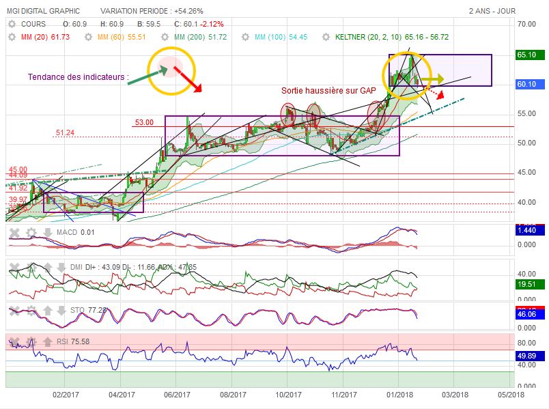Click the 70.00 price axis label
Viewport: 549px width, 409px height.
[x=526, y=24]
